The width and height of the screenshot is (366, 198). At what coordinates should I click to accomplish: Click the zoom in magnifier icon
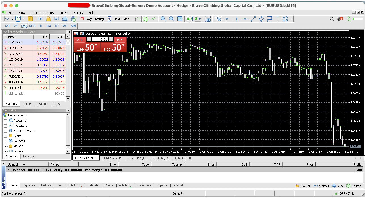click(163, 19)
